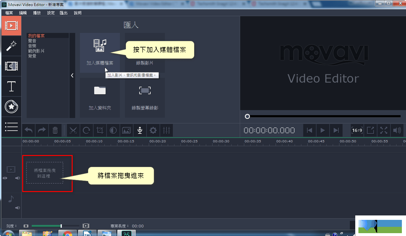Image resolution: width=406 pixels, height=236 pixels.
Task: Click the Record audio microphone icon
Action: (140, 130)
